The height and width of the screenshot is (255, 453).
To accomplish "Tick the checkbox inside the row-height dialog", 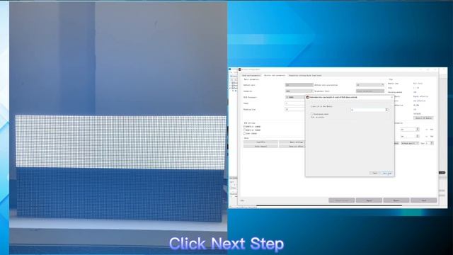I will (312, 114).
